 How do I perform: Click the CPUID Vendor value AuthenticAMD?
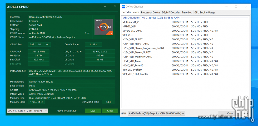(55, 33)
